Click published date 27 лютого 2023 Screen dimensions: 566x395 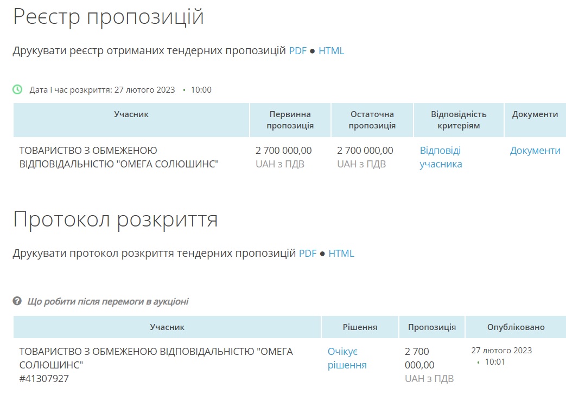[501, 351]
